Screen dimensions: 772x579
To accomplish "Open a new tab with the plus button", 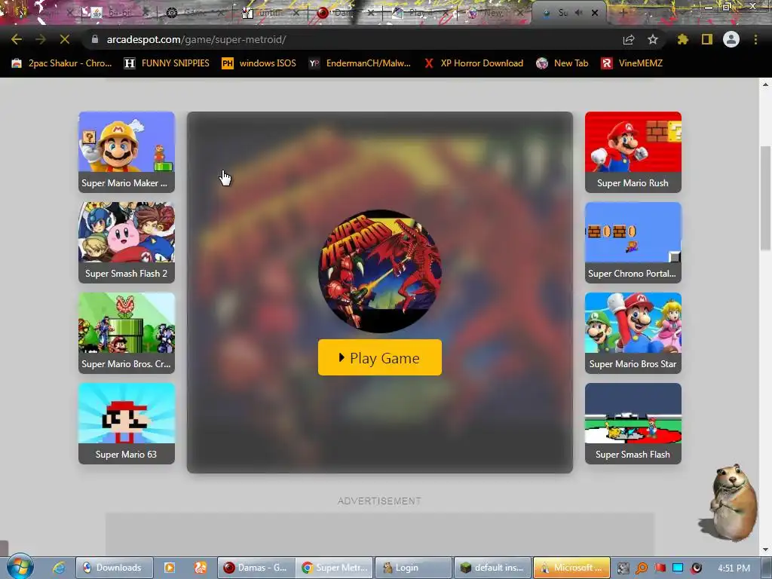I will (x=622, y=14).
